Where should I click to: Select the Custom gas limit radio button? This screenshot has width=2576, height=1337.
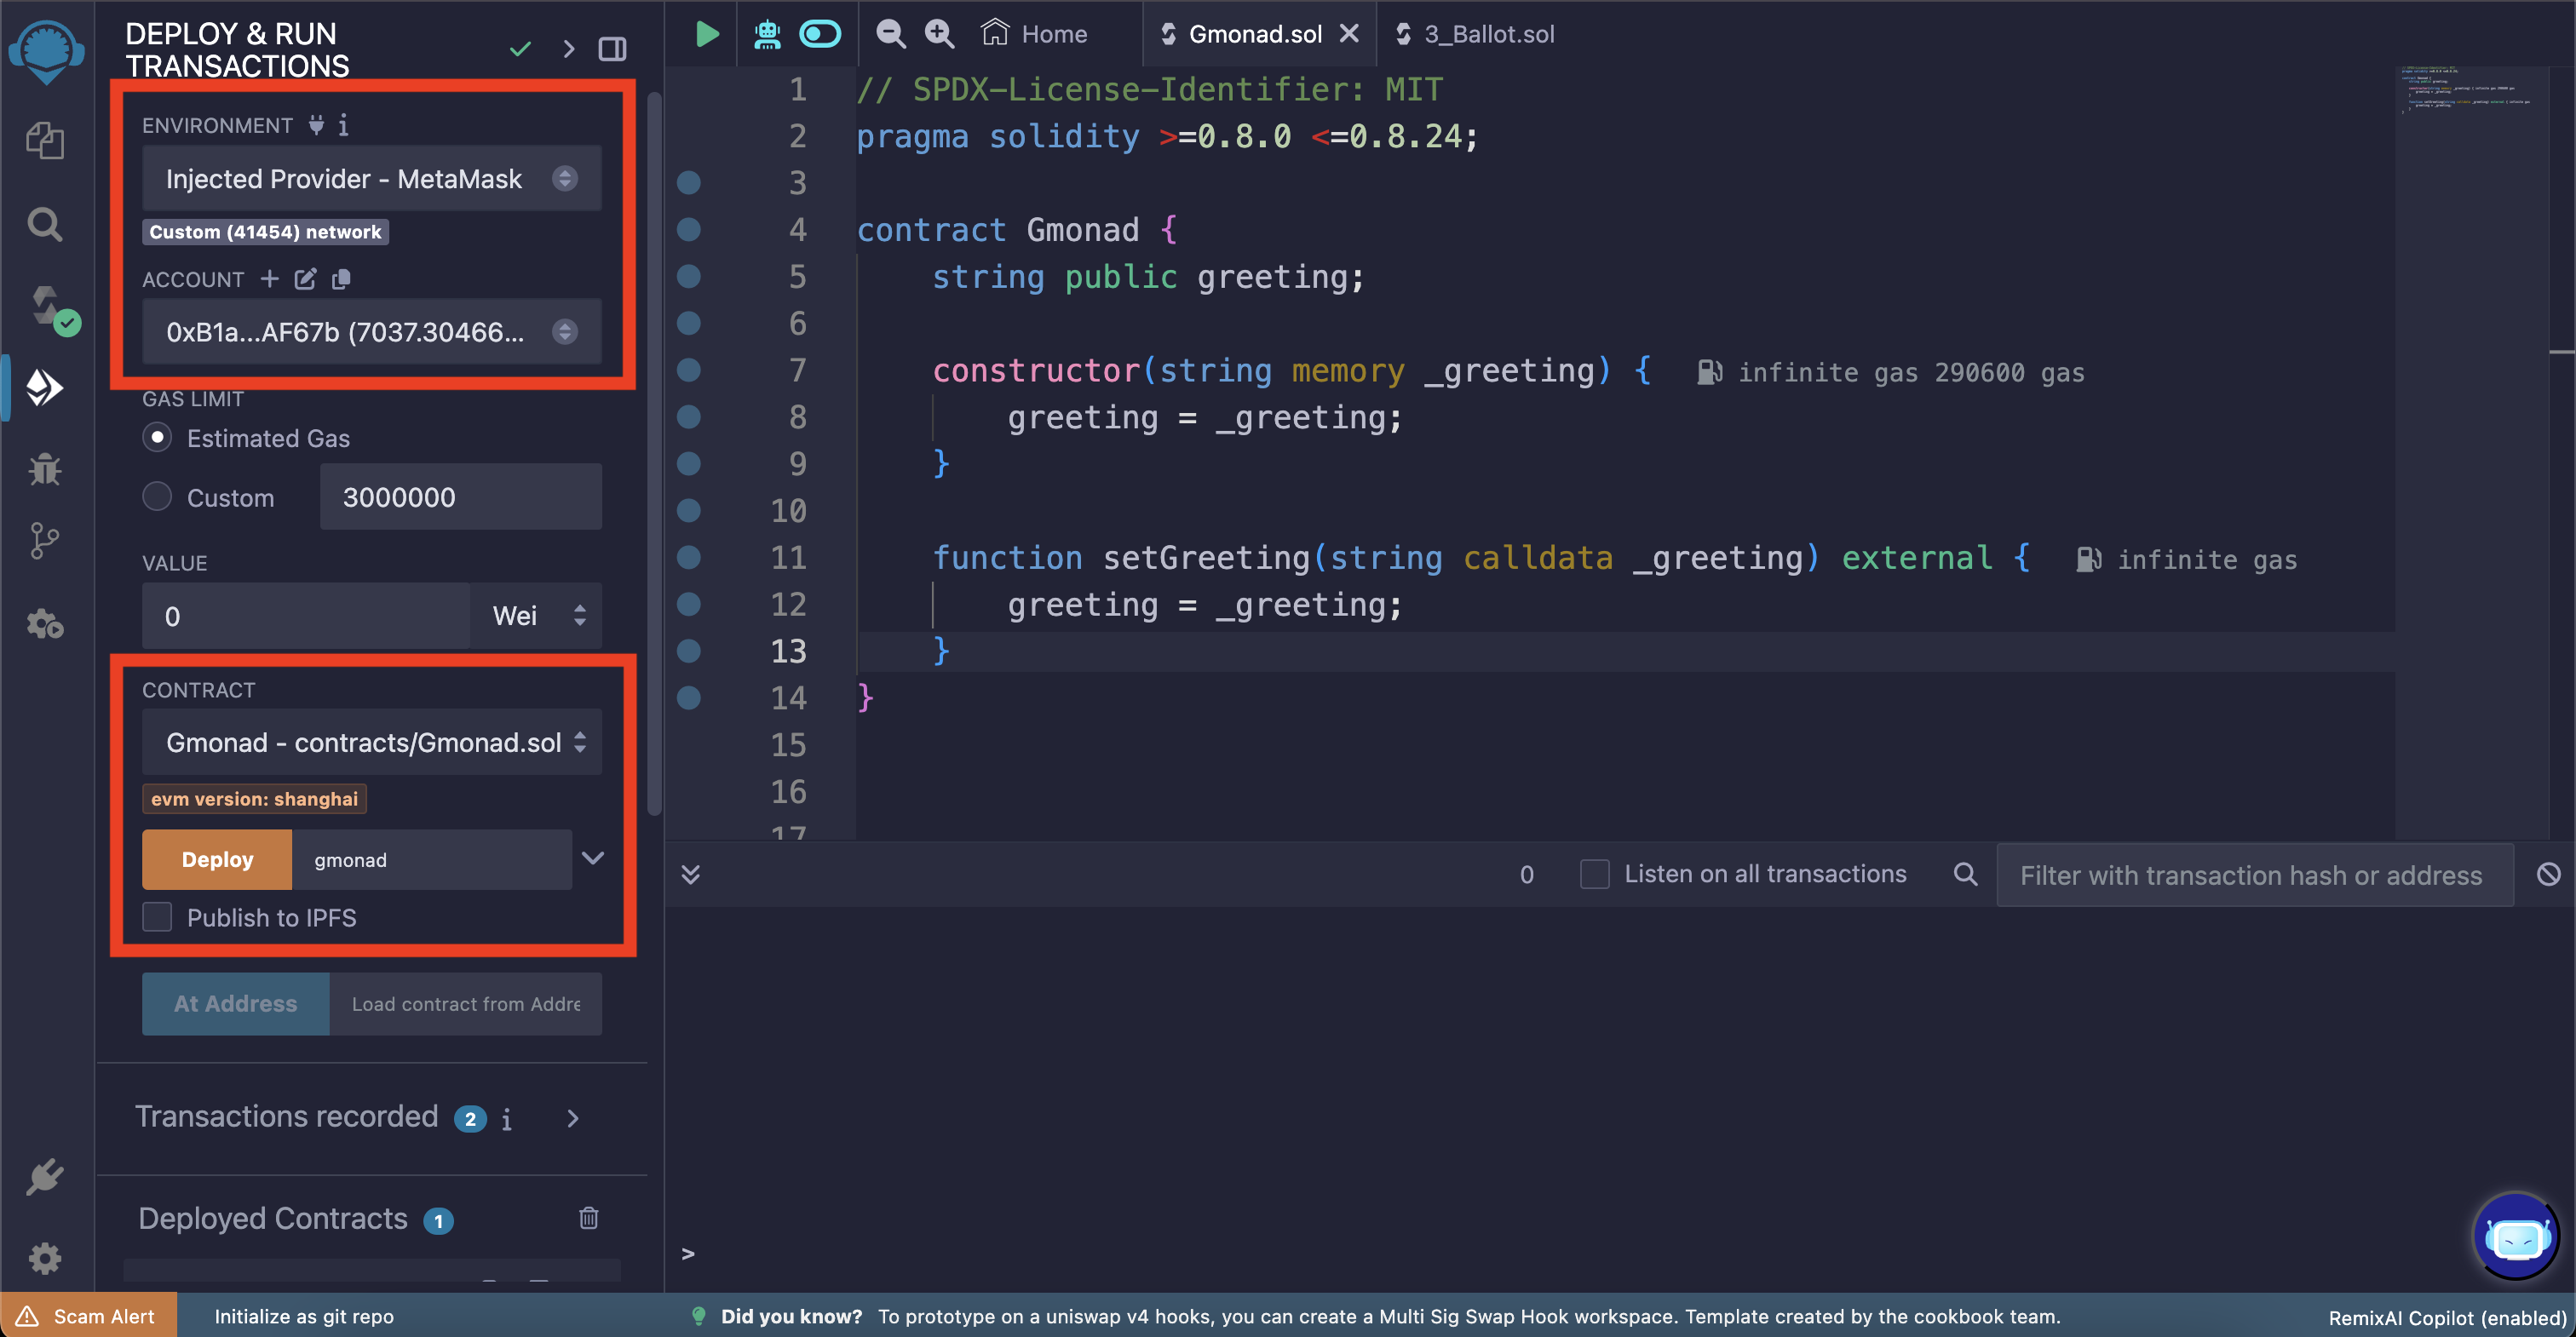[157, 497]
